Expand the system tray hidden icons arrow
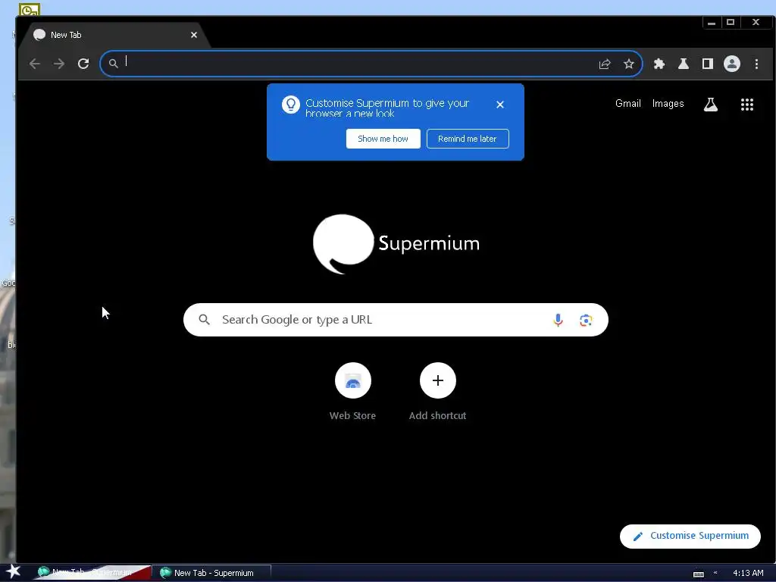Viewport: 776px width, 582px height. 715,573
